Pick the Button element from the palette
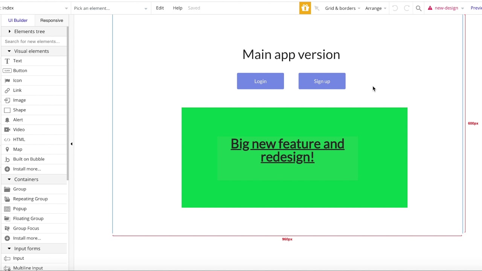Viewport: 482px width, 271px height. pos(34,70)
